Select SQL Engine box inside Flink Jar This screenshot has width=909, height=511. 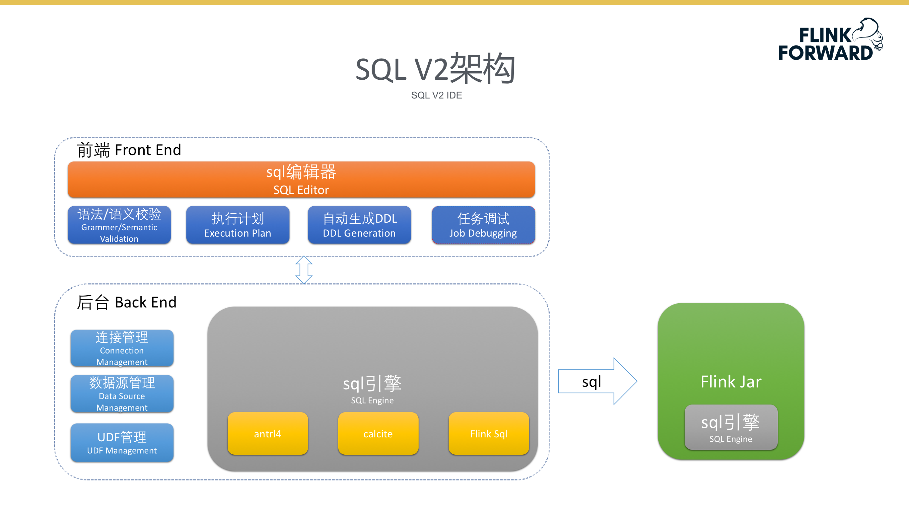tap(731, 427)
